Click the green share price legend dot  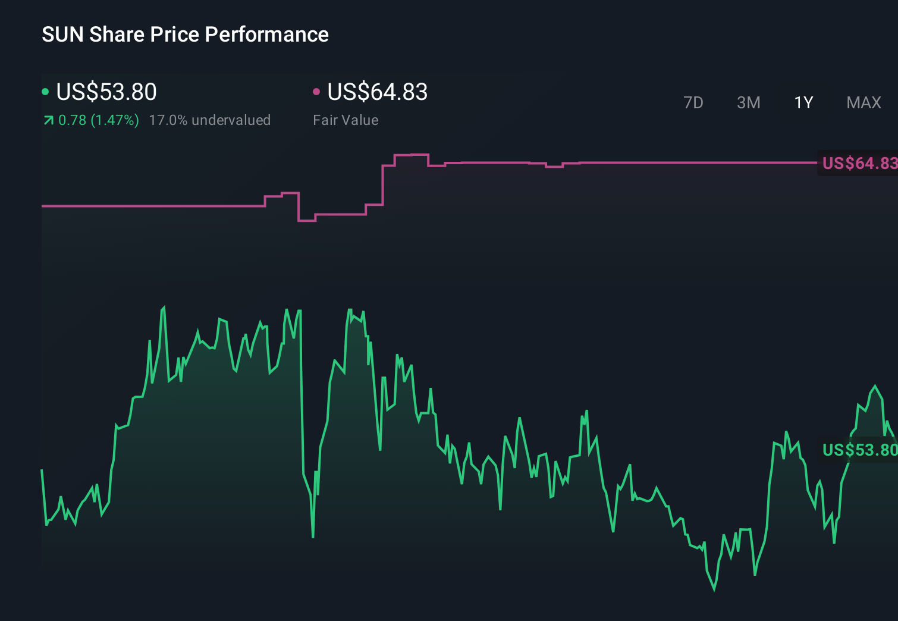tap(46, 92)
